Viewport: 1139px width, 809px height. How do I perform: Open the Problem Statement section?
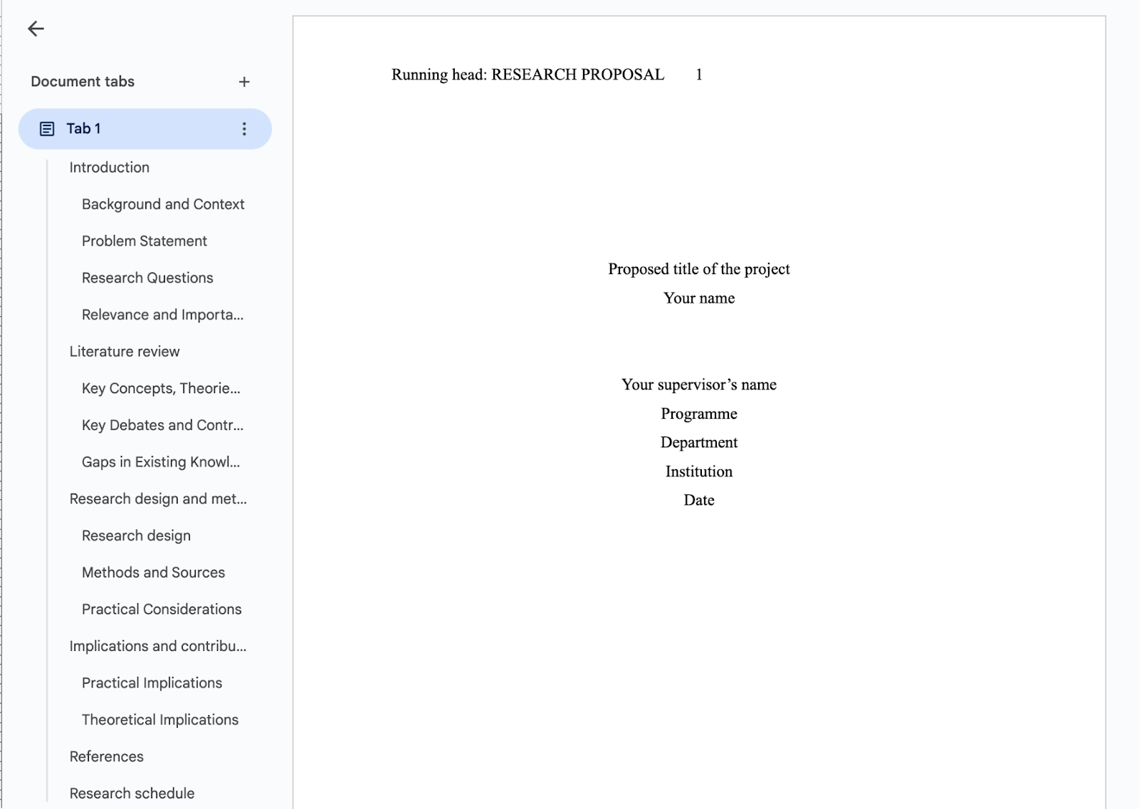(144, 241)
